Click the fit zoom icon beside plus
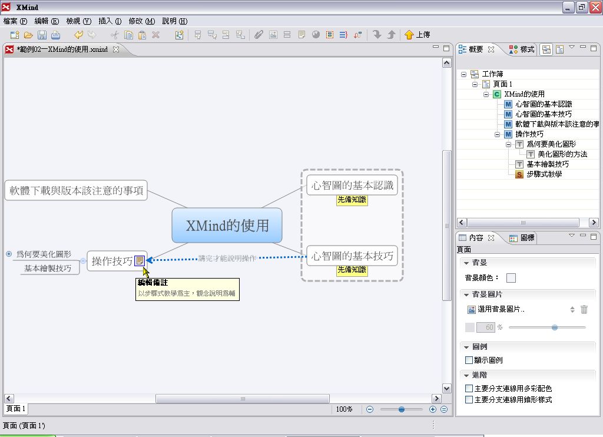The image size is (603, 437). tap(444, 409)
